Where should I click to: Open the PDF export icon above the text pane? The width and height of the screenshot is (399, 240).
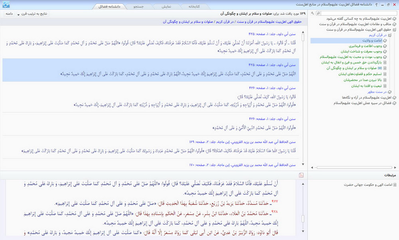(301, 175)
